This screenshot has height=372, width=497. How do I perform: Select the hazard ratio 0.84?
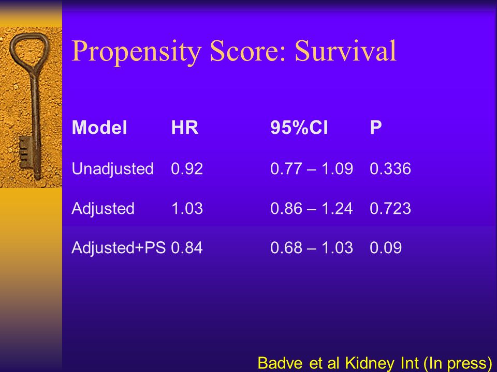(x=187, y=247)
